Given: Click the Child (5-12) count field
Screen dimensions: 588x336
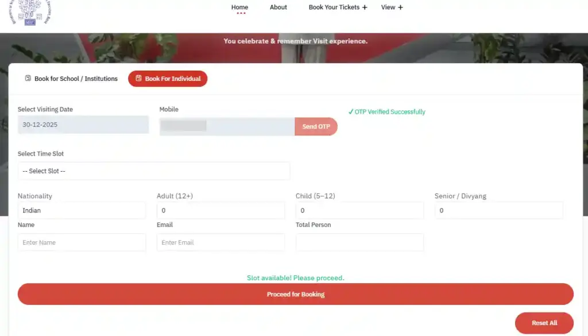Looking at the screenshot, I should 359,210.
